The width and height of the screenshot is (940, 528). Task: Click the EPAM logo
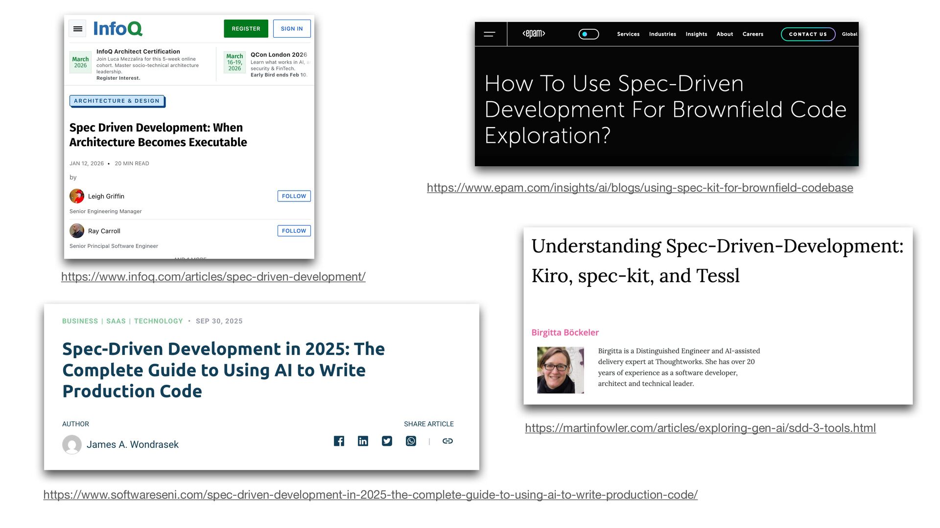534,34
